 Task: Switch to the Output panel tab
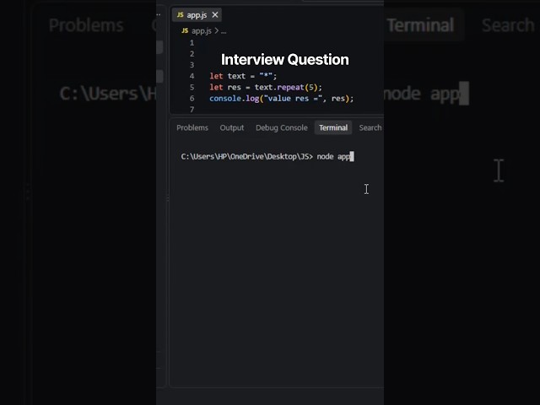(232, 127)
